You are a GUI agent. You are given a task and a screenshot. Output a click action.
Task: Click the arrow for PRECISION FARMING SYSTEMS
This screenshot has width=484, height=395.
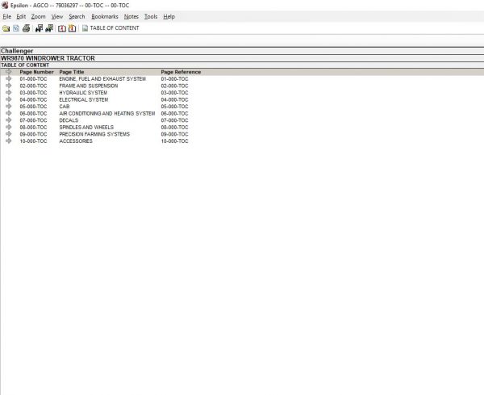click(x=8, y=134)
